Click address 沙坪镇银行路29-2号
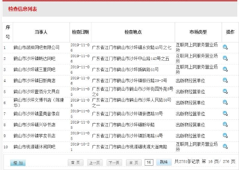Image resolution: width=239 pixels, height=170 pixels. 148,81
